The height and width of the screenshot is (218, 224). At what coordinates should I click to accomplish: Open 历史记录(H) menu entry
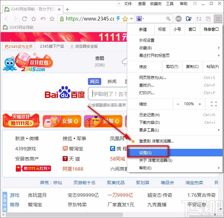(175, 115)
